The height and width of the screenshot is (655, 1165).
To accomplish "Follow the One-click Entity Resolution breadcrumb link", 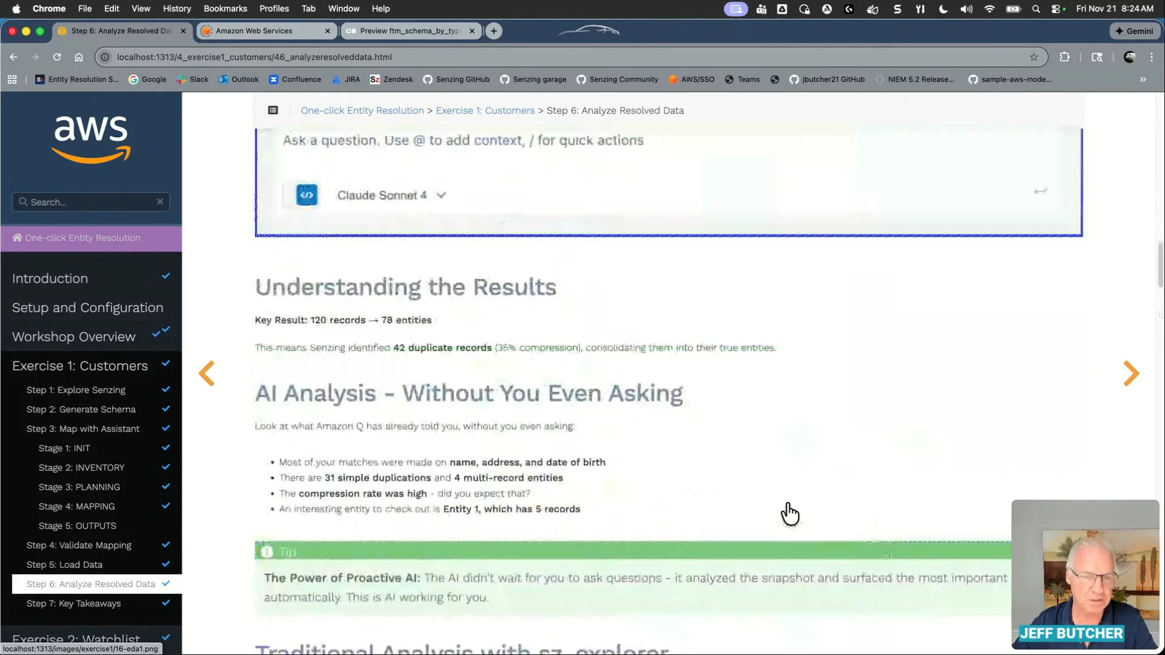I will tap(362, 110).
